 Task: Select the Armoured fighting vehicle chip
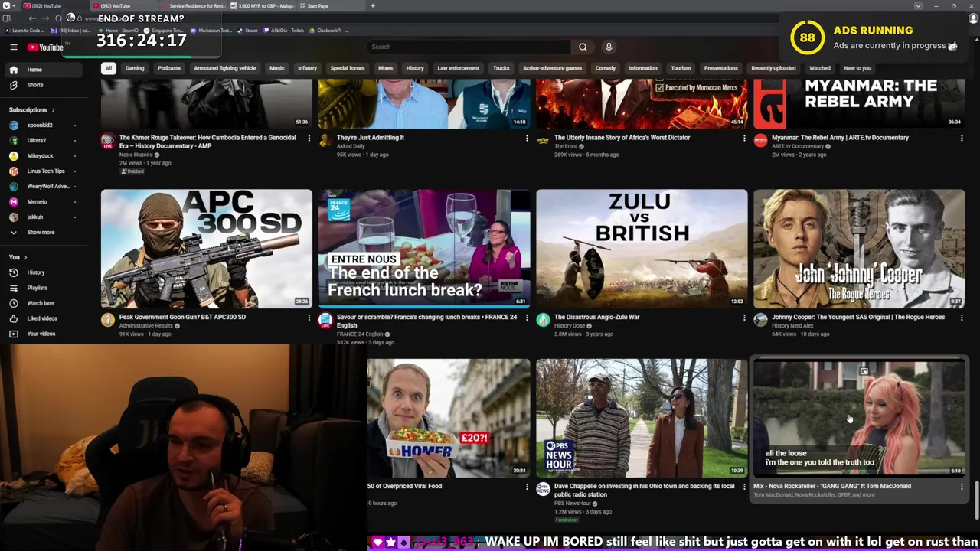(225, 68)
